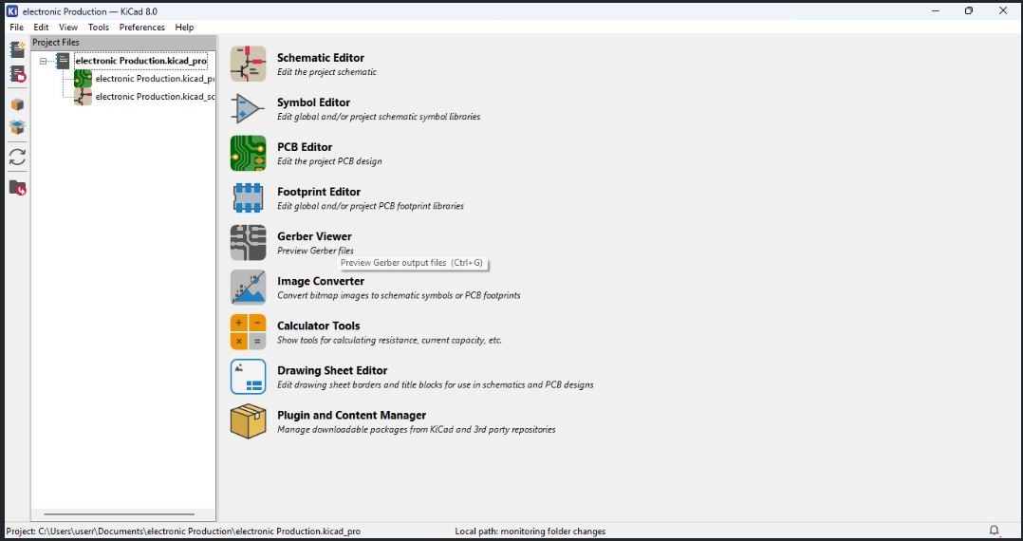Click the project path in status bar
This screenshot has height=541, width=1023.
183,532
